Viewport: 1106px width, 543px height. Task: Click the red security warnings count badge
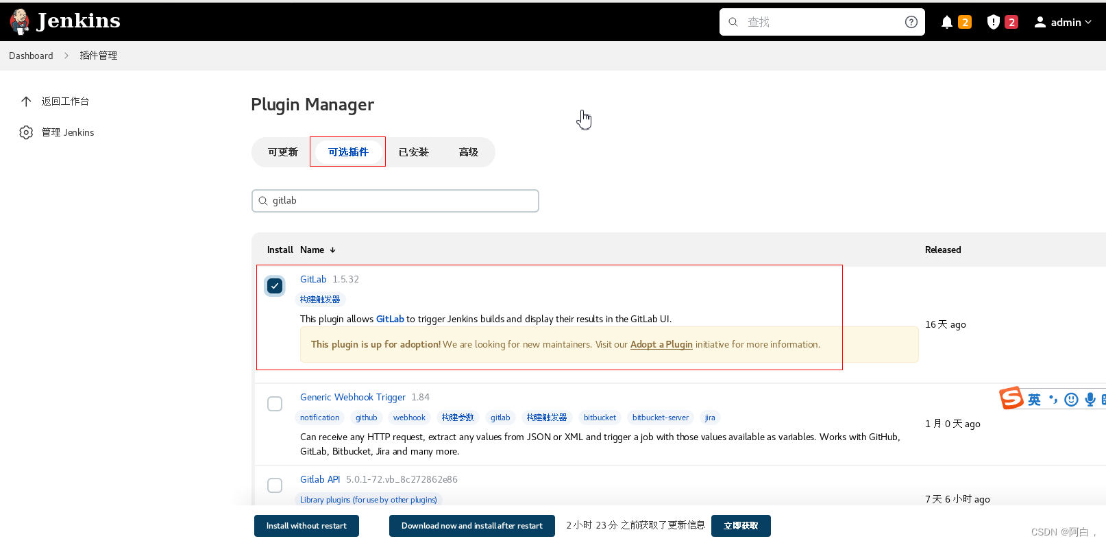1011,22
